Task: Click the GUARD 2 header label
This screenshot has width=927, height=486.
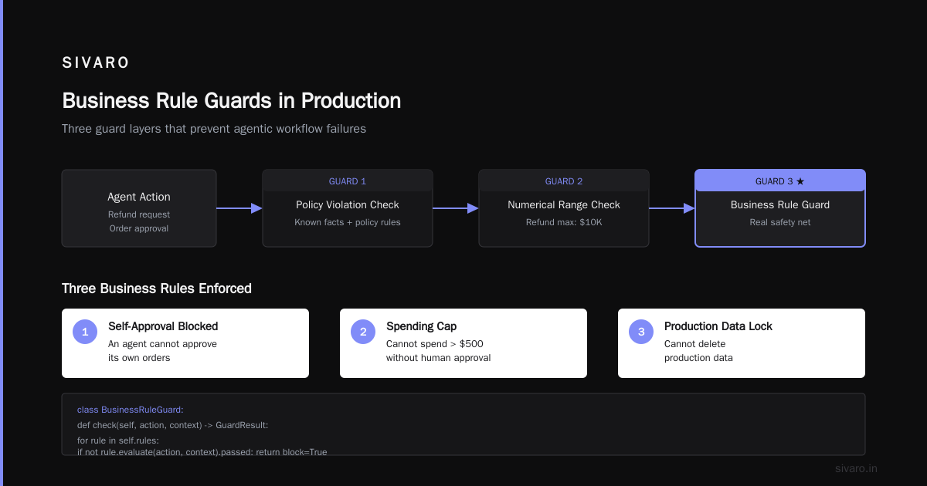Action: pyautogui.click(x=564, y=181)
